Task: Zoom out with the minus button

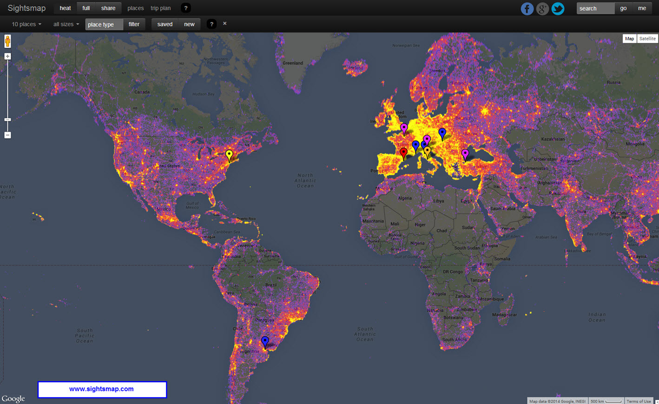Action: 7,135
